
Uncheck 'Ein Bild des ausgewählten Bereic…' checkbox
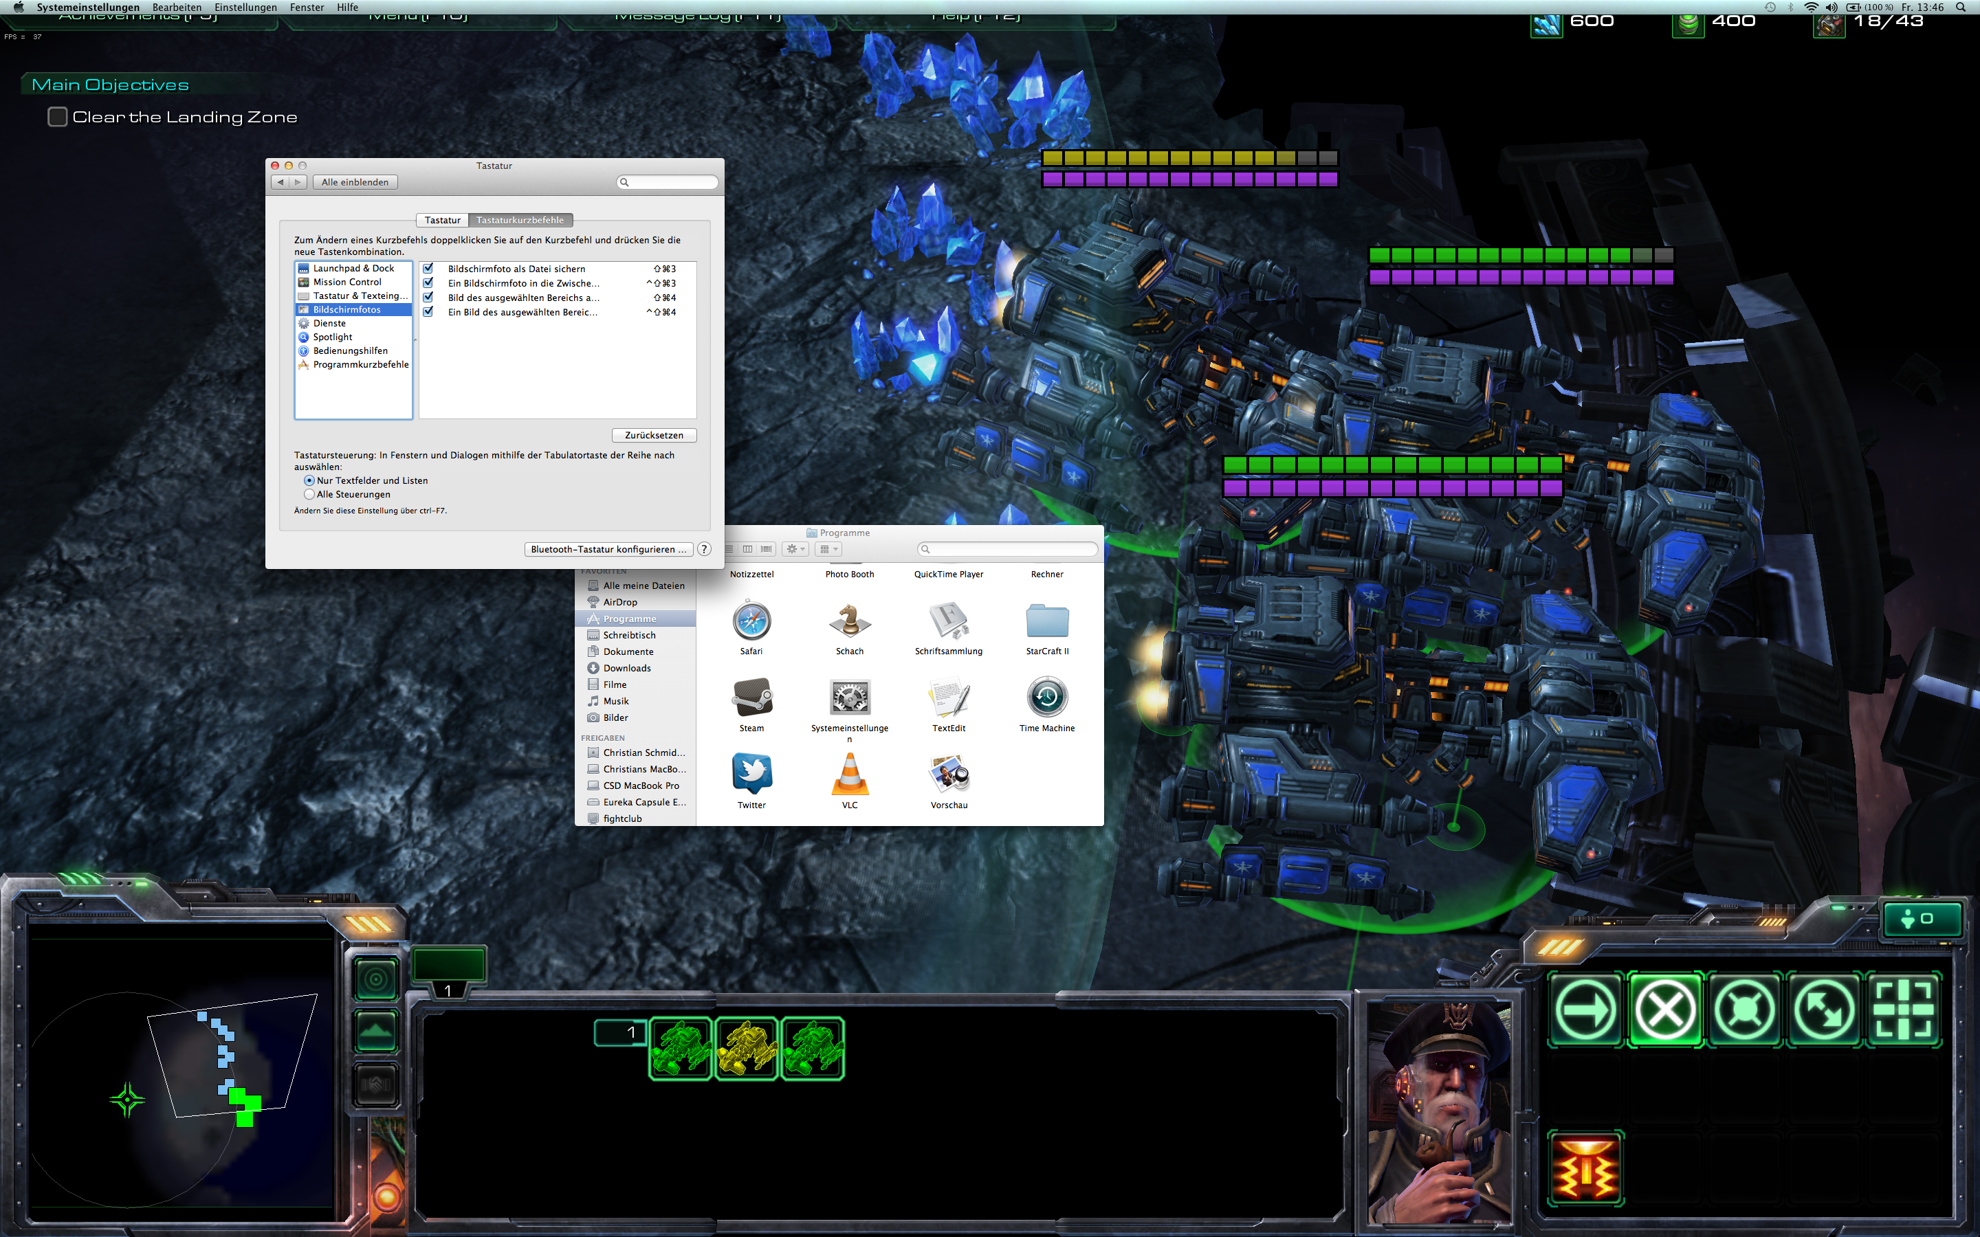click(428, 312)
